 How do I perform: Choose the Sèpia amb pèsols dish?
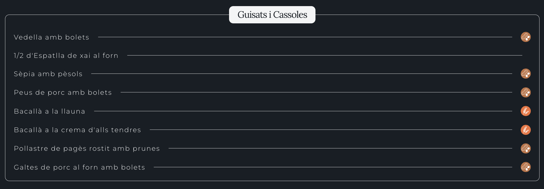pos(48,74)
